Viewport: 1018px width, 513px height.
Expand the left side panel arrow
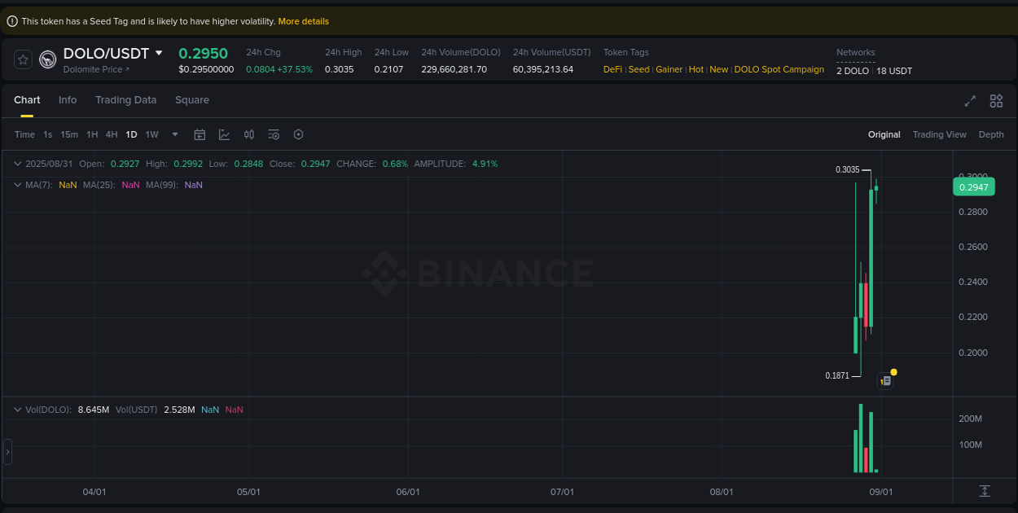click(x=7, y=452)
